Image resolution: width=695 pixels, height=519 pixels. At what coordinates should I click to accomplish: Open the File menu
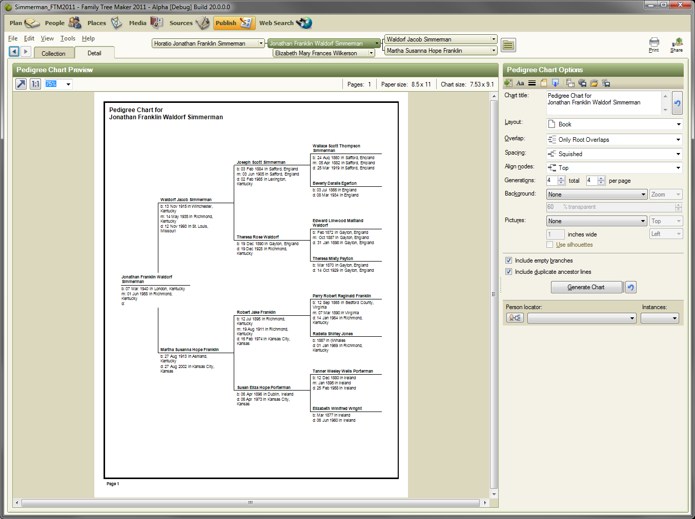click(x=13, y=38)
